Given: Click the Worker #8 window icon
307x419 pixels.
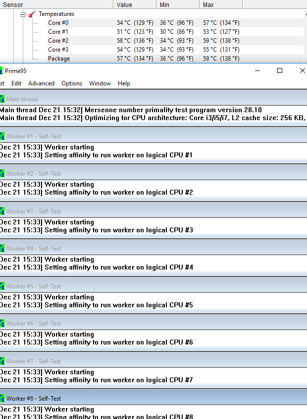Looking at the screenshot, I should [x=2, y=399].
